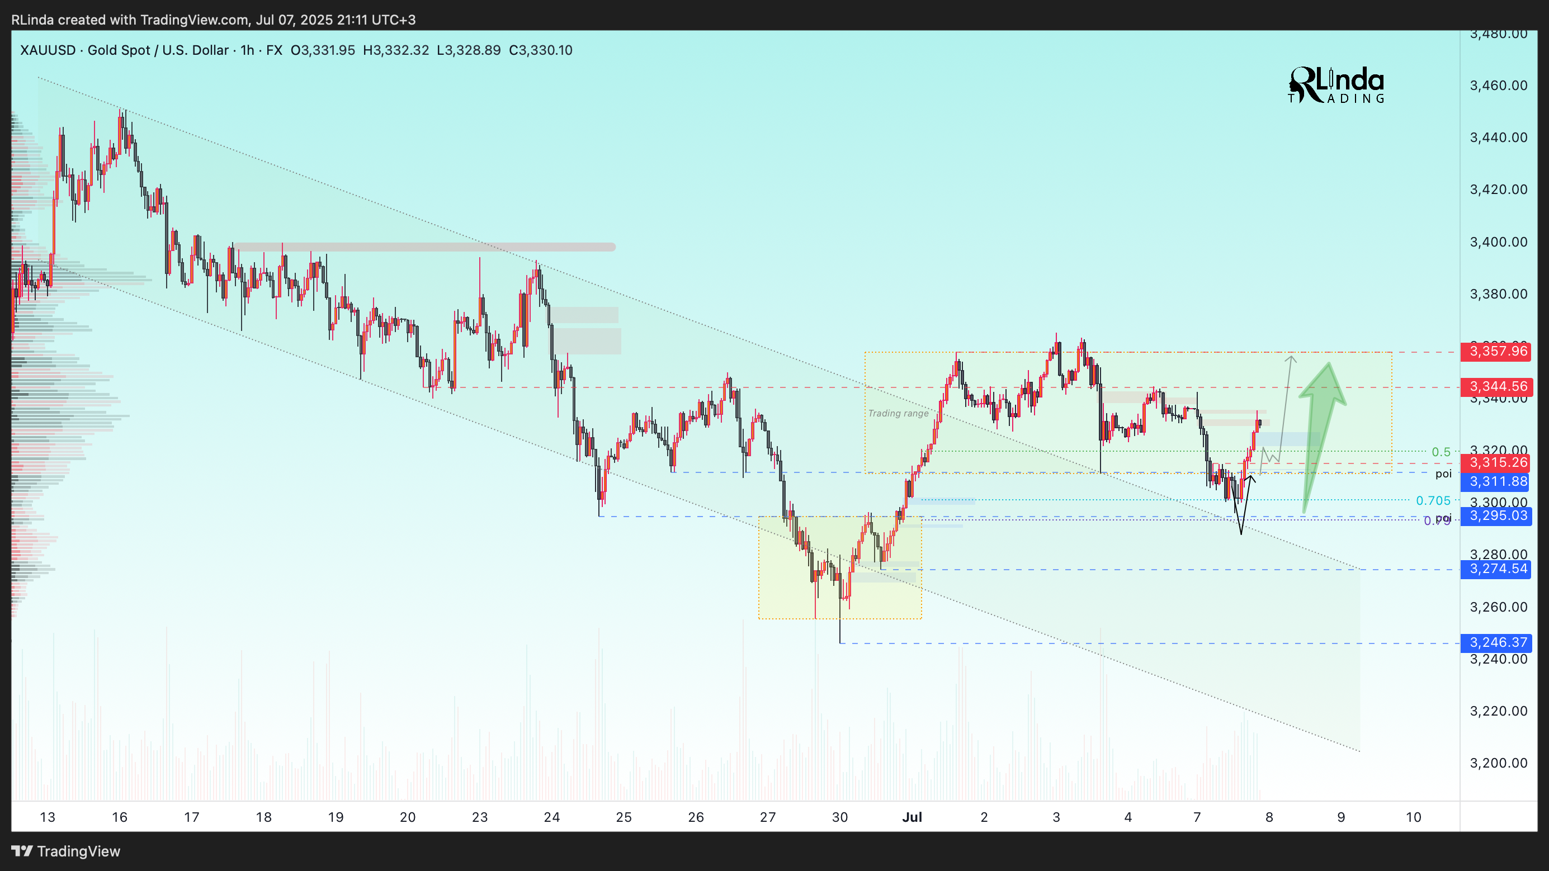
Task: Select the blue 3,246.37 price label
Action: (1496, 642)
